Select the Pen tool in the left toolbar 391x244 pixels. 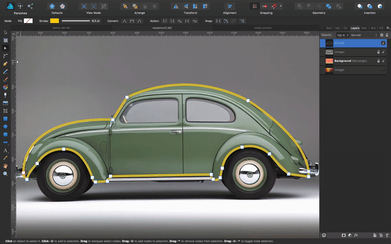(5, 64)
